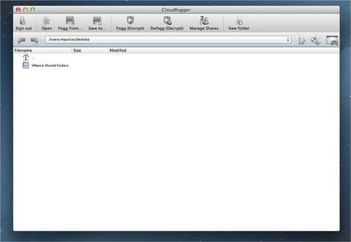Sort by the Filename column header
This screenshot has width=351, height=242.
43,50
